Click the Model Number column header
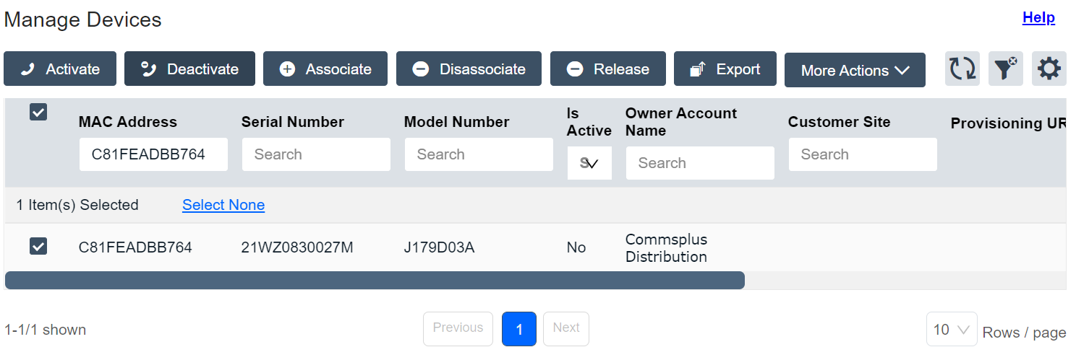The image size is (1076, 347). pos(457,122)
